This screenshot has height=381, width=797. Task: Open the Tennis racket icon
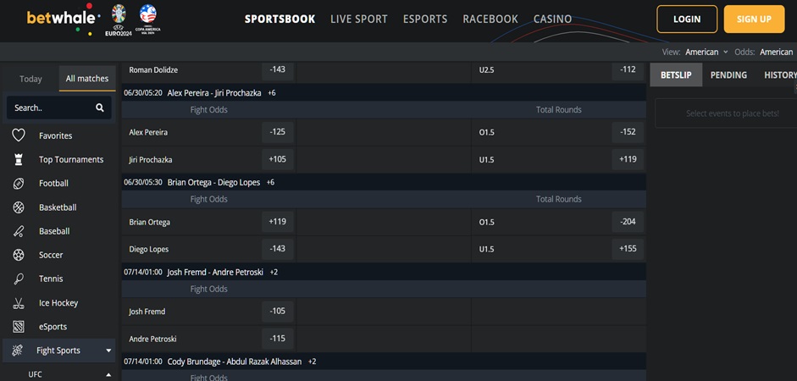click(19, 279)
